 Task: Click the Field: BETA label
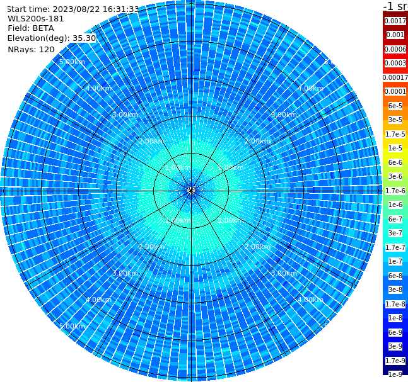pos(31,28)
